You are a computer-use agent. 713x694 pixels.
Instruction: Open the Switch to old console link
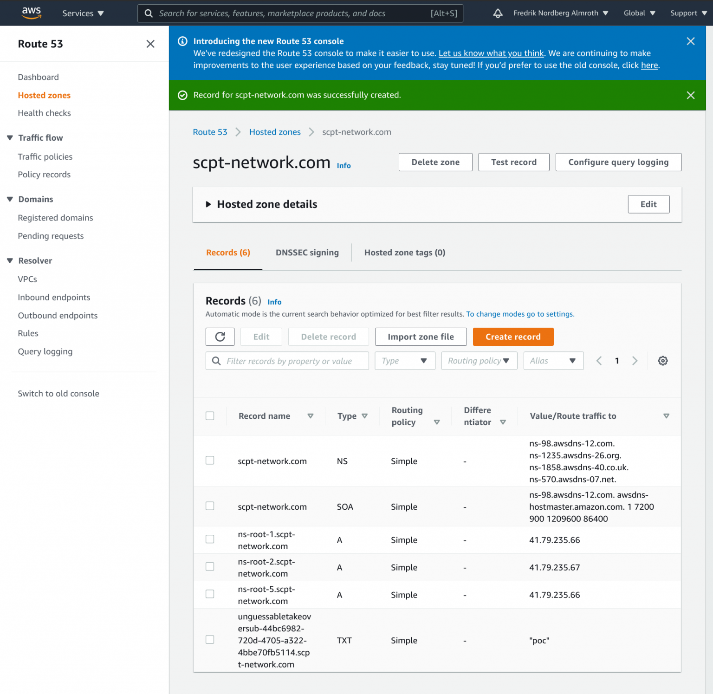tap(58, 394)
